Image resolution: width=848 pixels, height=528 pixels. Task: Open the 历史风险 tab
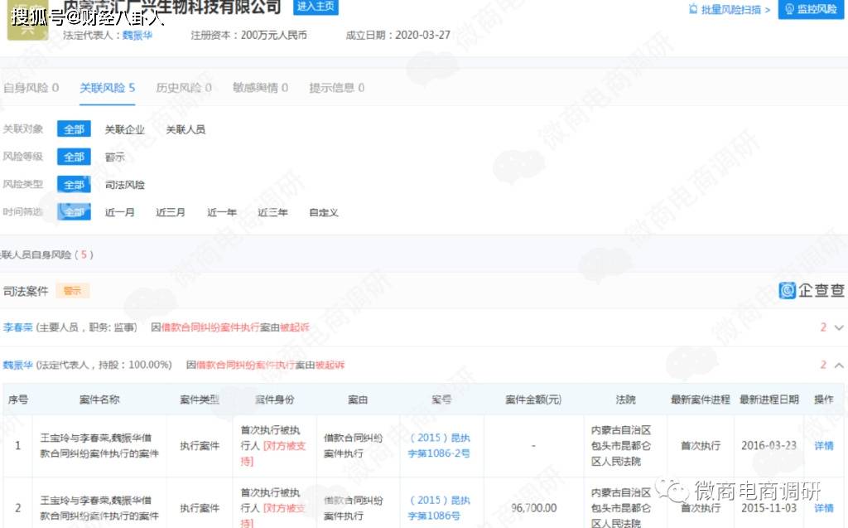point(184,88)
